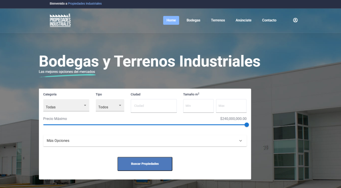Open the Bodegas menu item
Viewport: 341px width, 188px height.
pyautogui.click(x=193, y=20)
